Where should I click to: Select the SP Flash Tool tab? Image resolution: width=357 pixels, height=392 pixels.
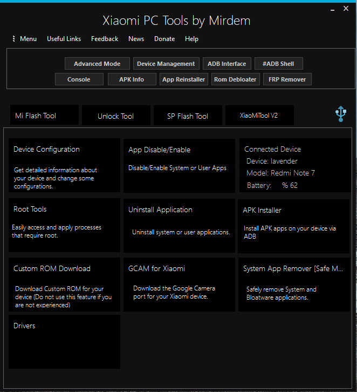(188, 115)
